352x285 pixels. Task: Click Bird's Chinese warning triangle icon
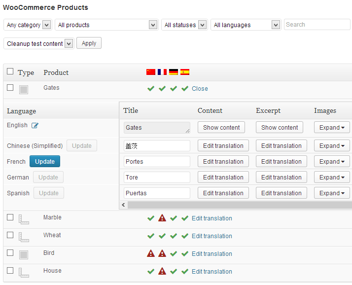[x=151, y=253]
